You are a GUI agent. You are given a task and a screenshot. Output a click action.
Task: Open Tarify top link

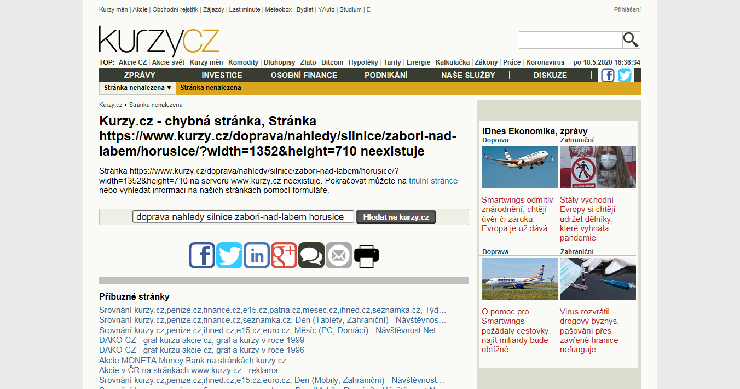coord(392,62)
